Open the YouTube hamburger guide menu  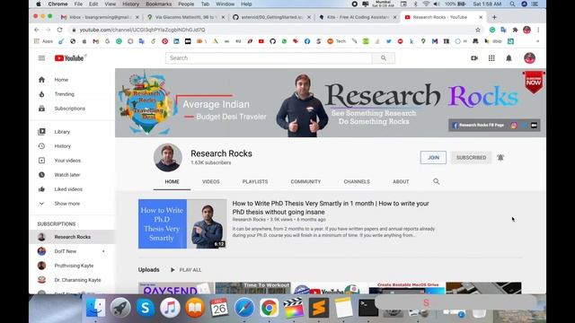41,58
